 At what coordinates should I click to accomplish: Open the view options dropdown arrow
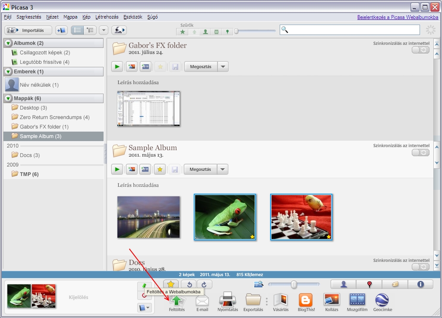coord(104,30)
